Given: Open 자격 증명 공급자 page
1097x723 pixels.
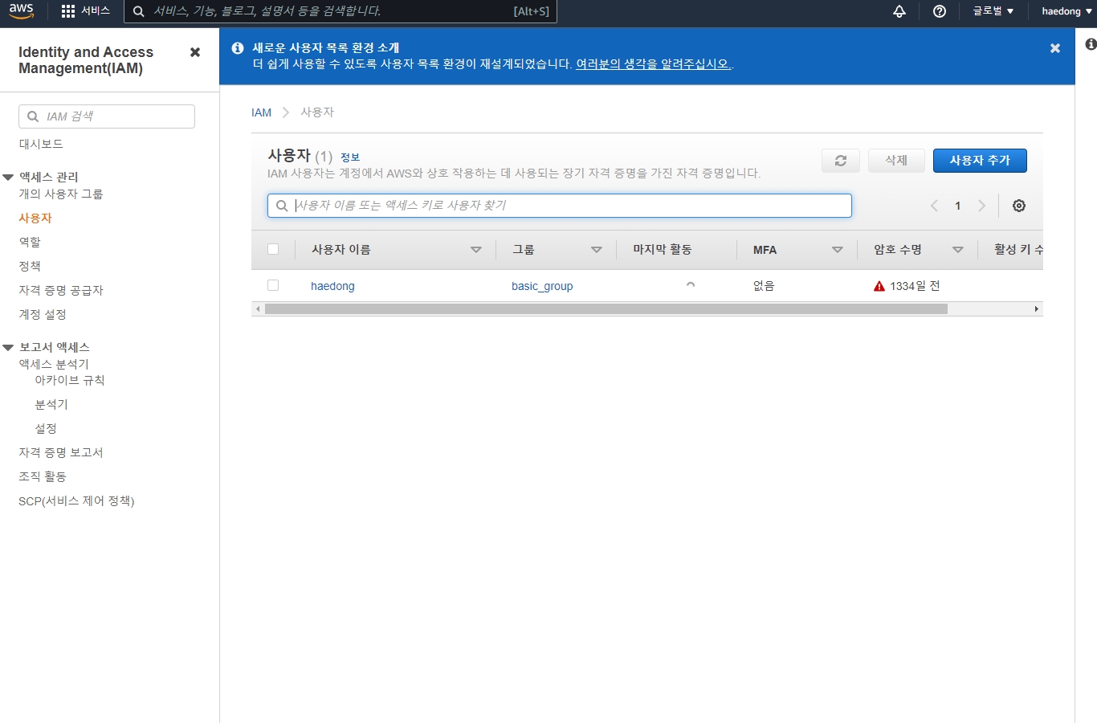Looking at the screenshot, I should 61,290.
